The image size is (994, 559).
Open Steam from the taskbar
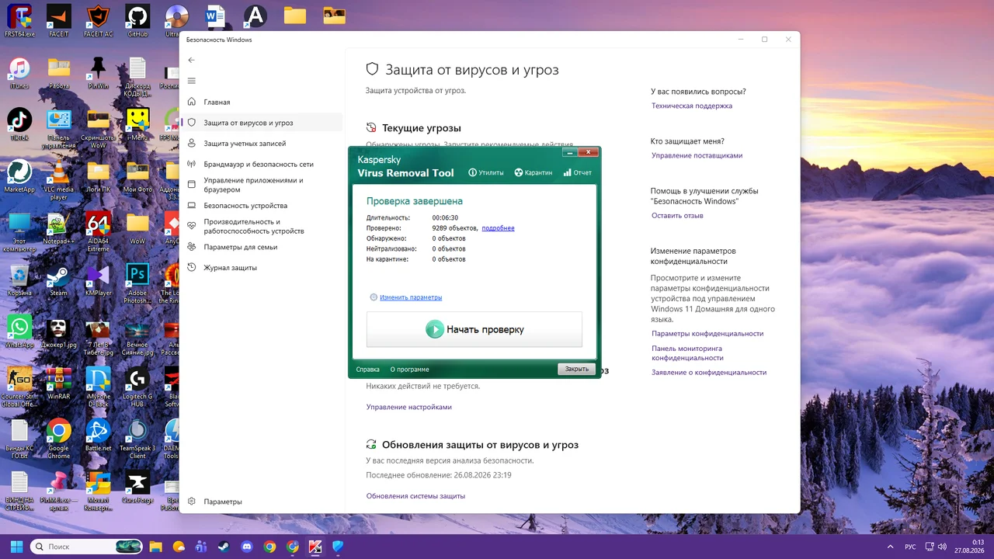(x=224, y=547)
